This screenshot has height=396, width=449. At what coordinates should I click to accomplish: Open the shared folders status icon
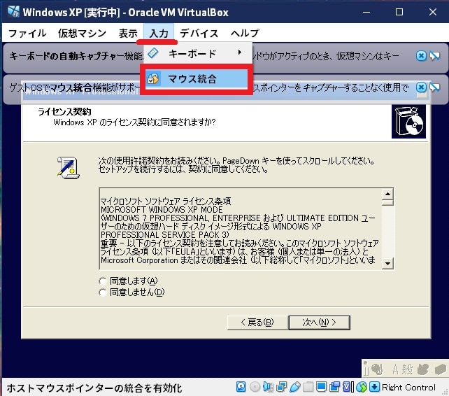(308, 387)
